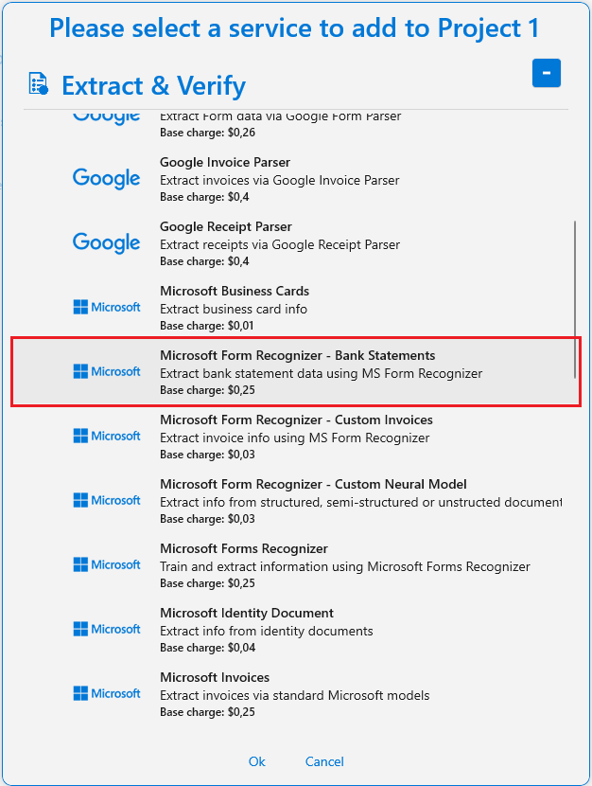The height and width of the screenshot is (786, 592).
Task: Collapse the Extract & Verify section
Action: [546, 73]
